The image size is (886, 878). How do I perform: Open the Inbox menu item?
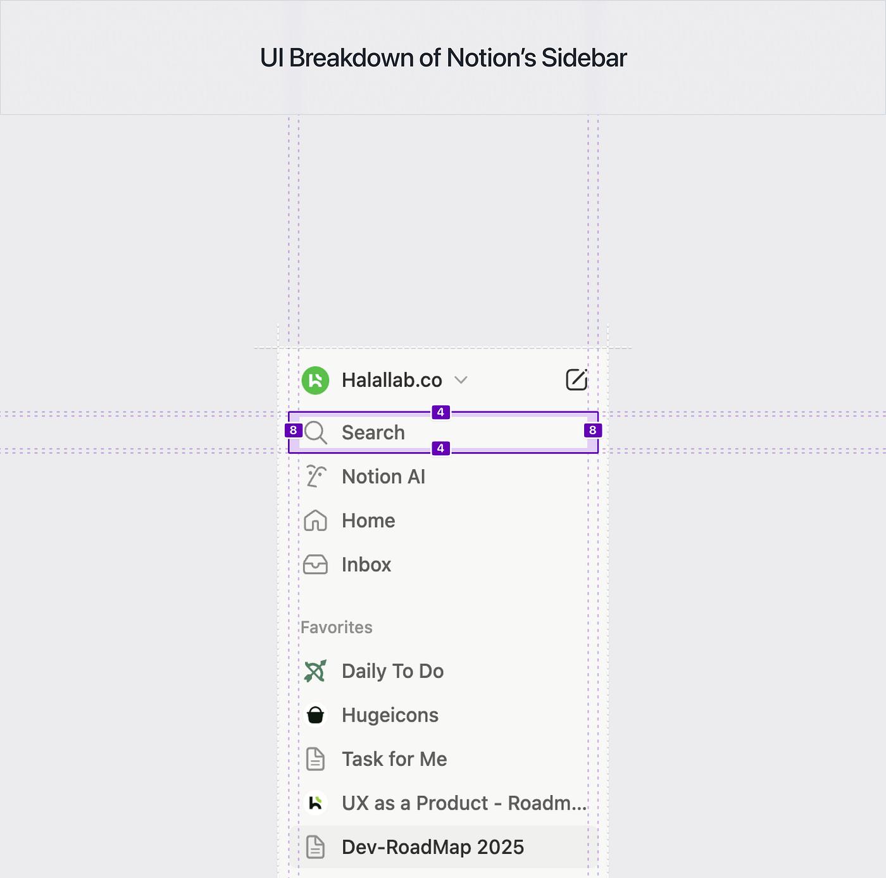443,565
